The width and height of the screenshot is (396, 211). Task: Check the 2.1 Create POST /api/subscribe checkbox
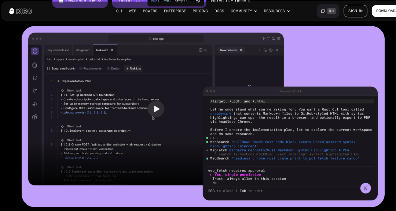point(63,144)
